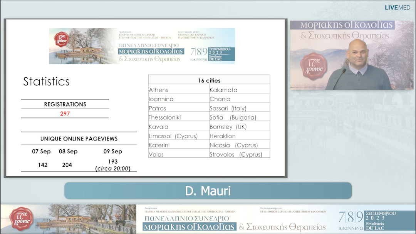The width and height of the screenshot is (416, 234).
Task: Click the D. Mauri speaker name banner
Action: point(208,191)
